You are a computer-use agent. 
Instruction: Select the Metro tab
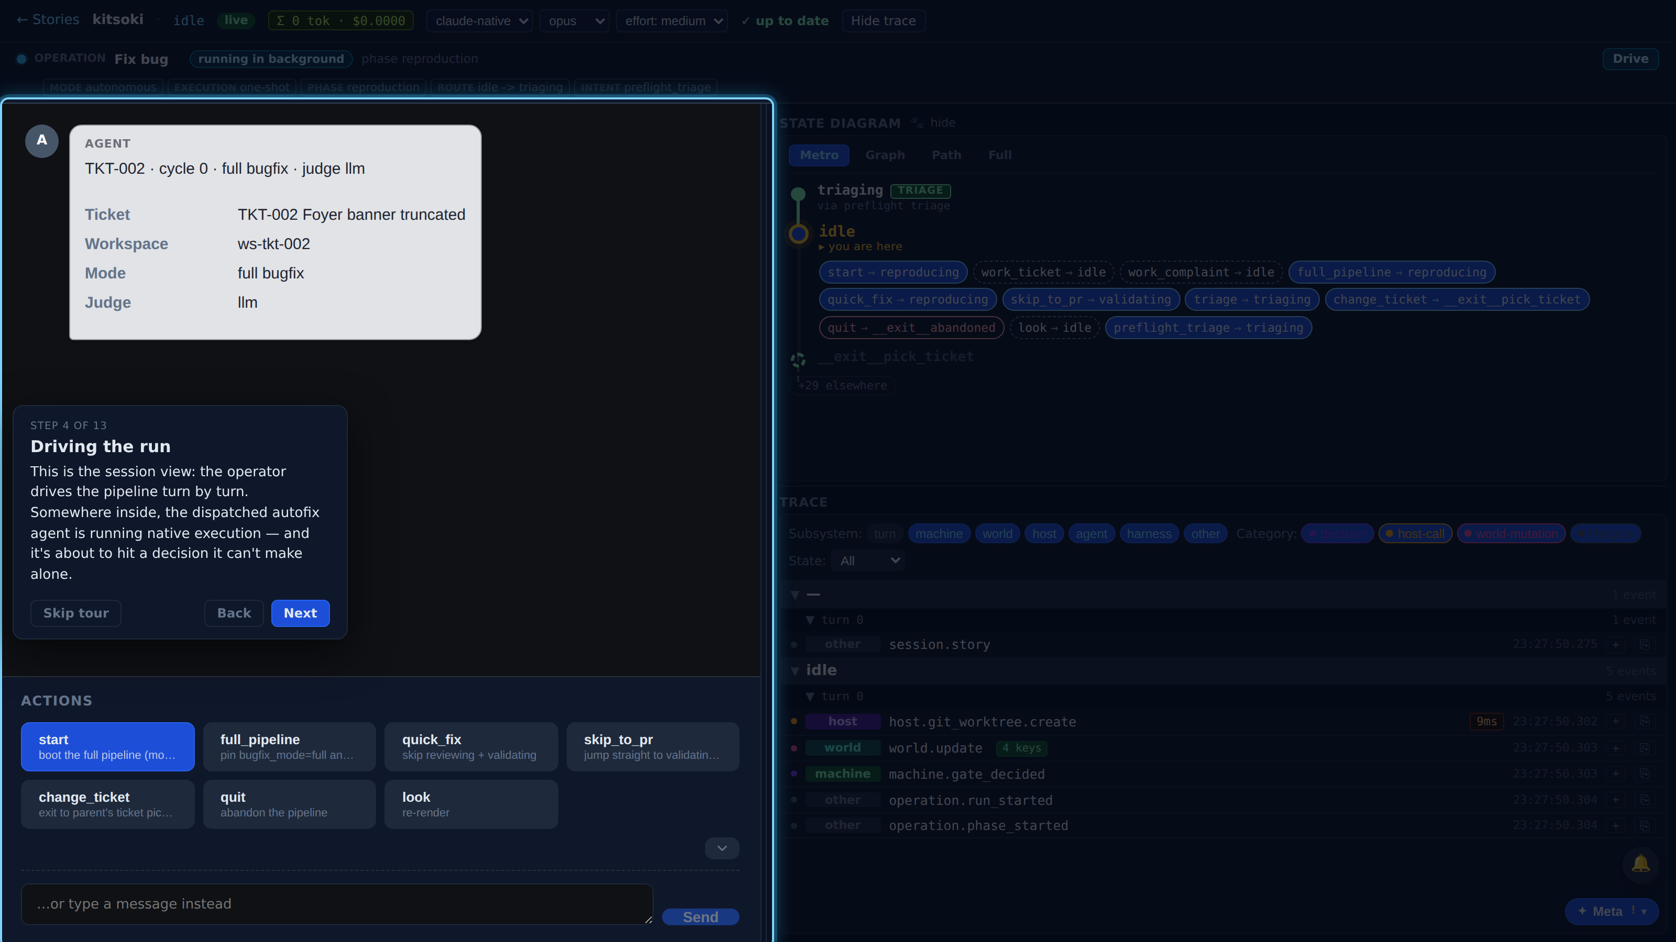819,155
